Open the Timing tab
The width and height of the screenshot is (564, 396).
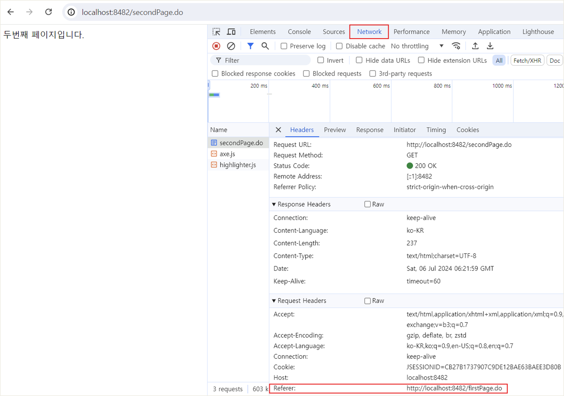coord(436,130)
